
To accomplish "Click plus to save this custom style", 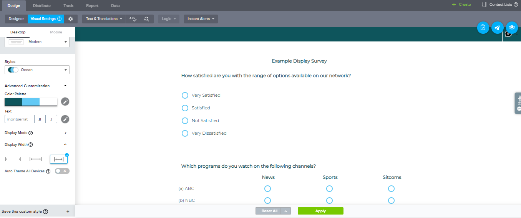I will click(x=68, y=211).
